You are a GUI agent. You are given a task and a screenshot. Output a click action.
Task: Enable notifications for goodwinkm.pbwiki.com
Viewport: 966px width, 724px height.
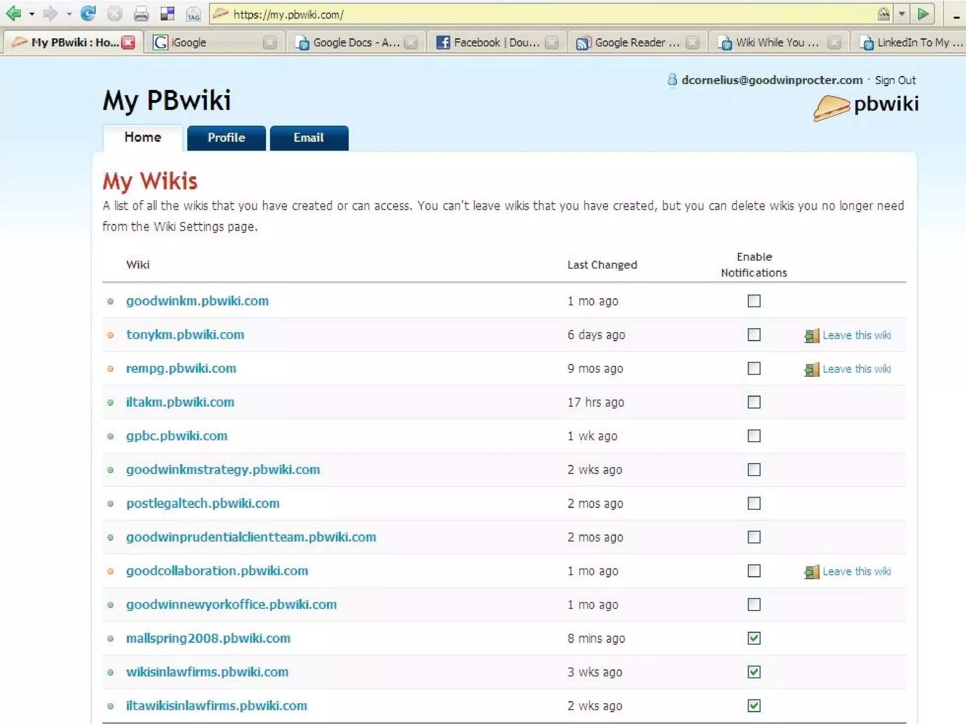click(754, 301)
